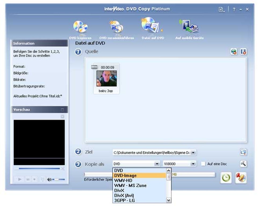274x206 pixels.
Task: Select 3GPP - LG format
Action: click(x=139, y=200)
